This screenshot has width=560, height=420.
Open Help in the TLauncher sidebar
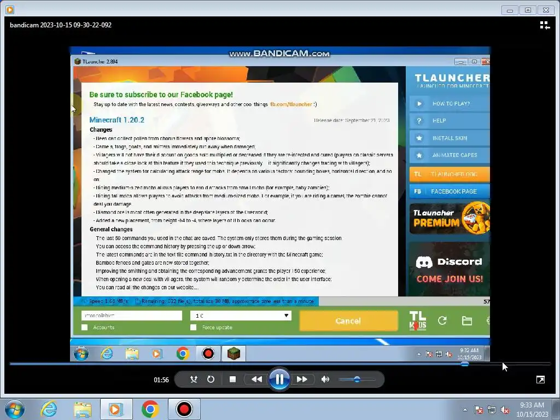(450, 121)
